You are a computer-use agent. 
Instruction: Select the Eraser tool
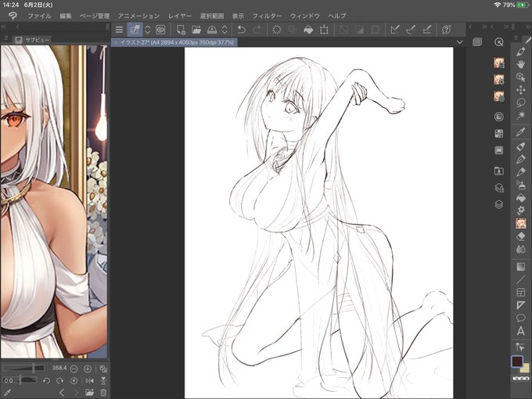(x=521, y=236)
